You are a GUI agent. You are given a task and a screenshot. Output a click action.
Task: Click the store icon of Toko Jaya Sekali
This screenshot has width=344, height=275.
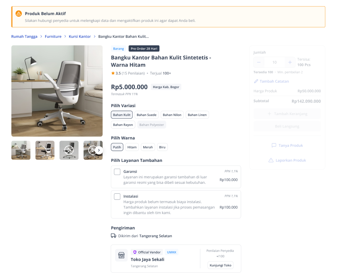pos(121,255)
